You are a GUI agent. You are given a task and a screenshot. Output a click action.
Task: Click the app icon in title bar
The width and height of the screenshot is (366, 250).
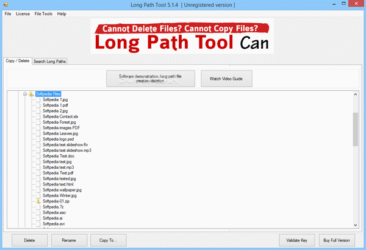5,4
